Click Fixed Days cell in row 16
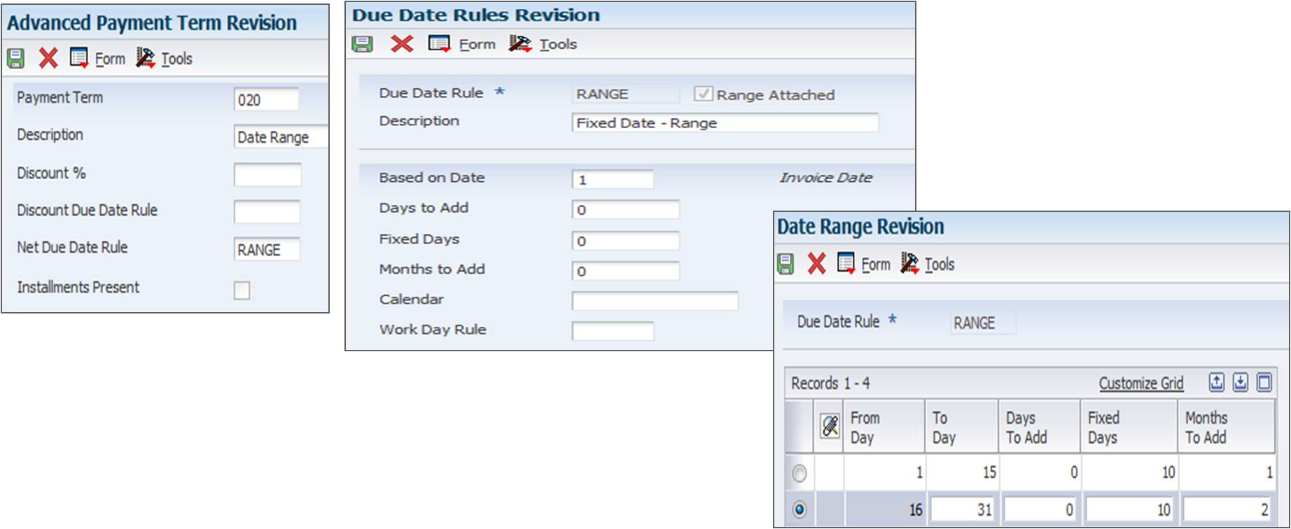 pos(1130,509)
